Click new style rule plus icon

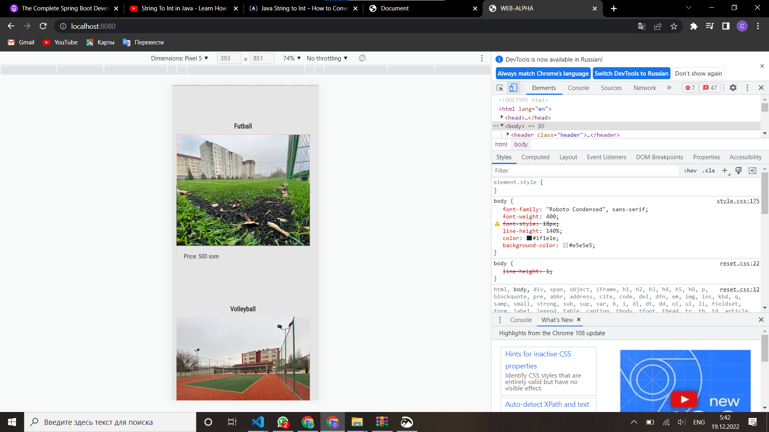[725, 171]
